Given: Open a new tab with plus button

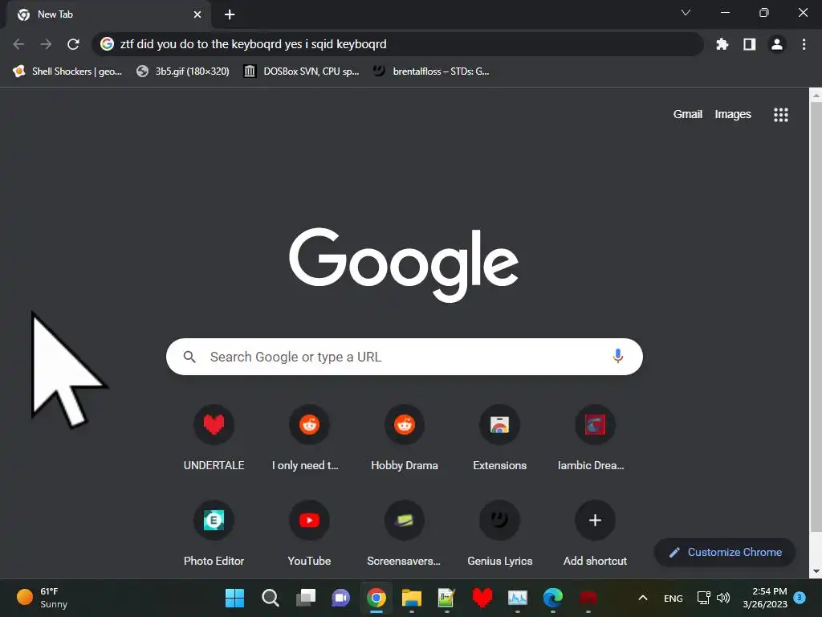Looking at the screenshot, I should click(x=230, y=14).
